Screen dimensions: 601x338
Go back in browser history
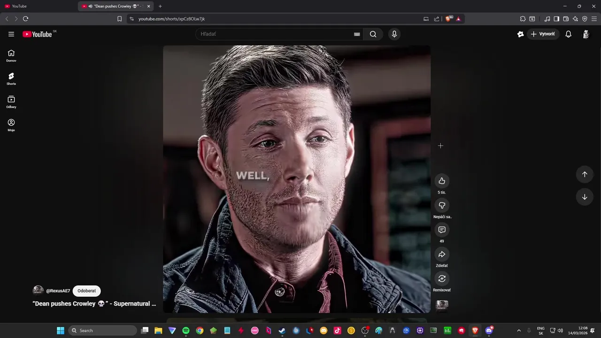pos(7,19)
